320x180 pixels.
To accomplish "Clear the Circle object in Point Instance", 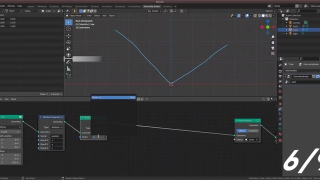I will 256,139.
